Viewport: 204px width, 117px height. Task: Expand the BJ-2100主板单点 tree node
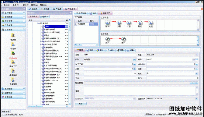41,41
